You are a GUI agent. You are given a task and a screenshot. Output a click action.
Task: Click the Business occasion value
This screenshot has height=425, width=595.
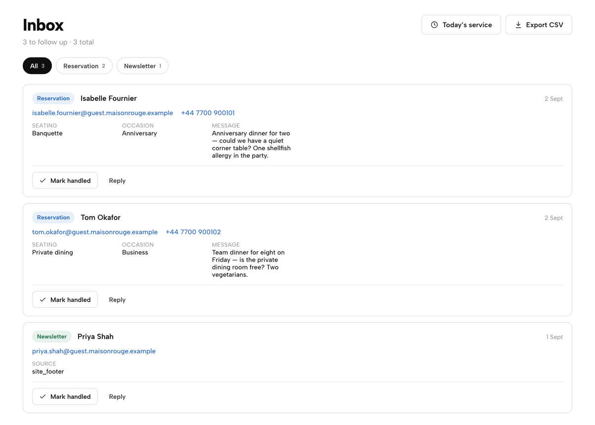pyautogui.click(x=135, y=253)
